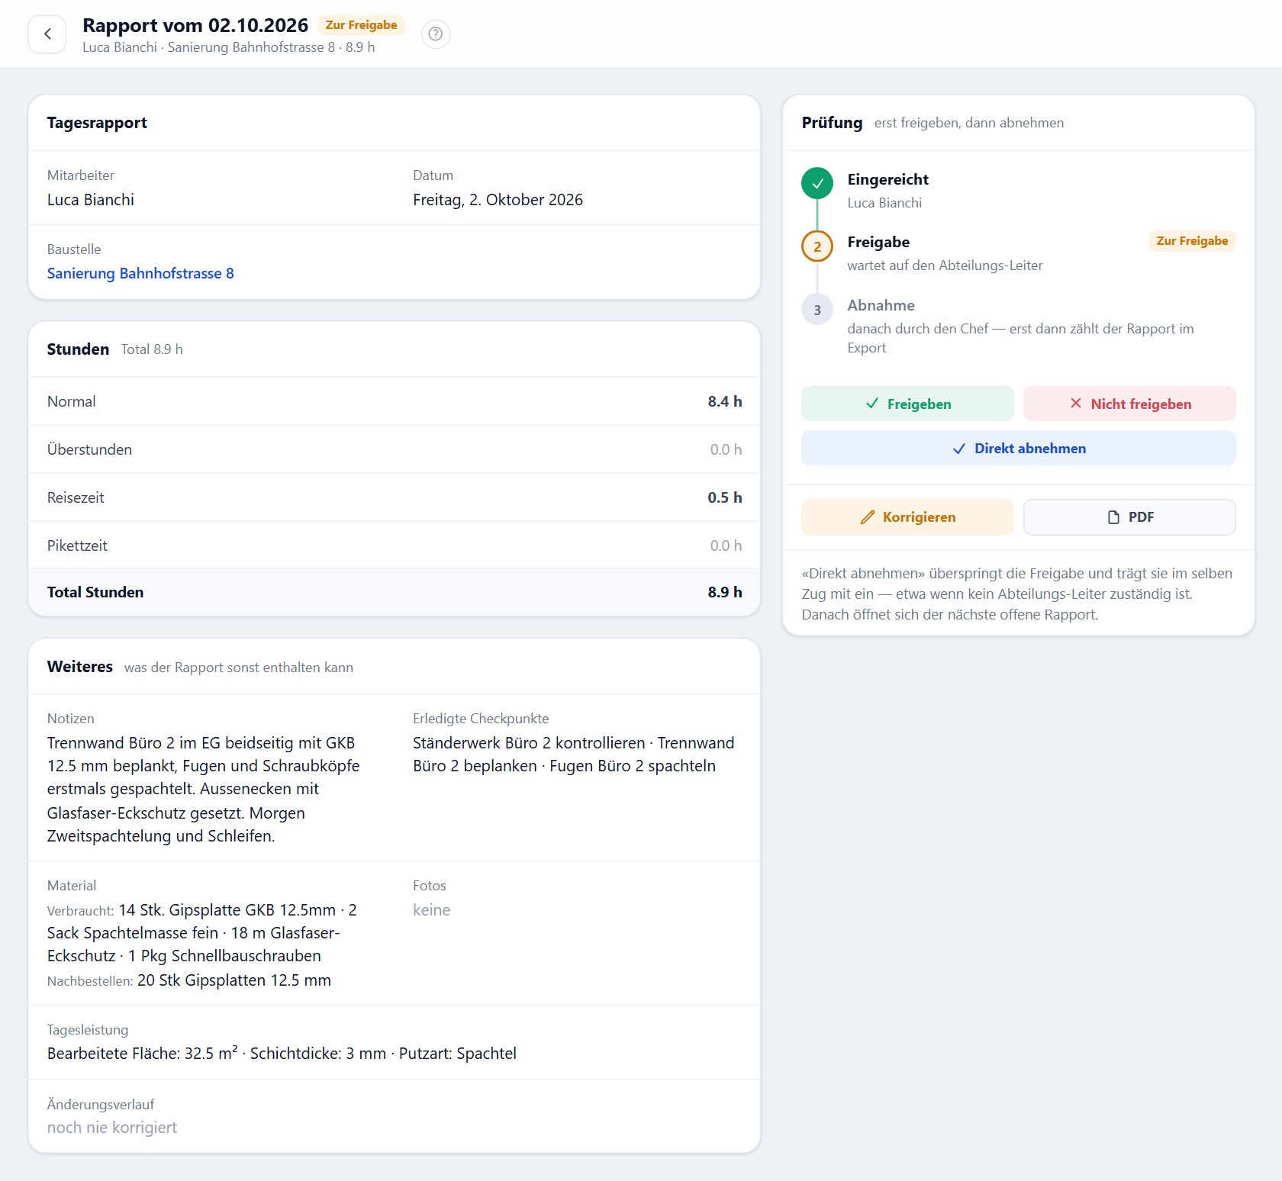Image resolution: width=1282 pixels, height=1181 pixels.
Task: Open Korrigieren to edit the report
Action: tap(907, 517)
